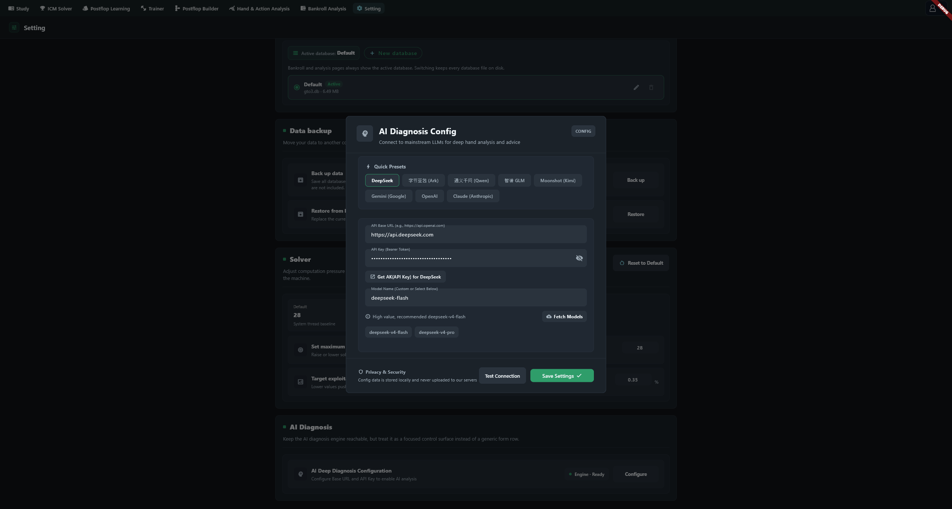This screenshot has width=952, height=509.
Task: Pick the deepseek-v4-flash model chip
Action: pyautogui.click(x=388, y=332)
